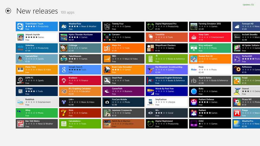Click the Advanced English Dictionary icon
260x146 pixels.
click(151, 81)
